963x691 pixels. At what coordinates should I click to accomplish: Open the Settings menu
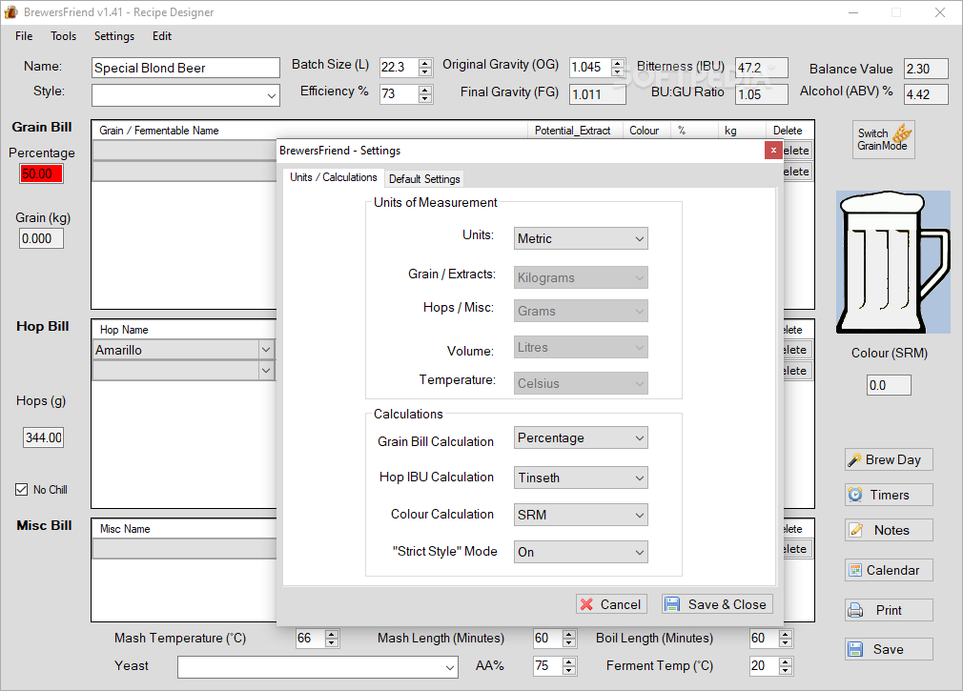click(x=114, y=36)
